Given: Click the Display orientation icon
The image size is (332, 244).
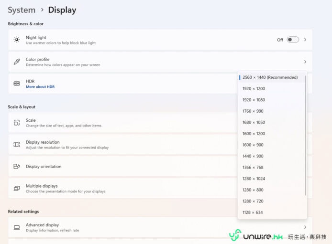Looking at the screenshot, I should (x=17, y=166).
